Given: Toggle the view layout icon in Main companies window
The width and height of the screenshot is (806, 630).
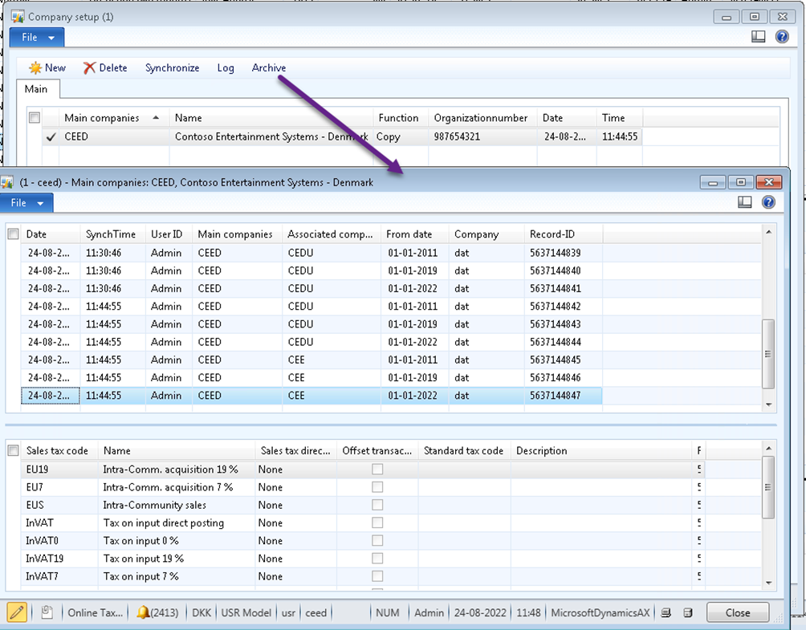Looking at the screenshot, I should [745, 202].
